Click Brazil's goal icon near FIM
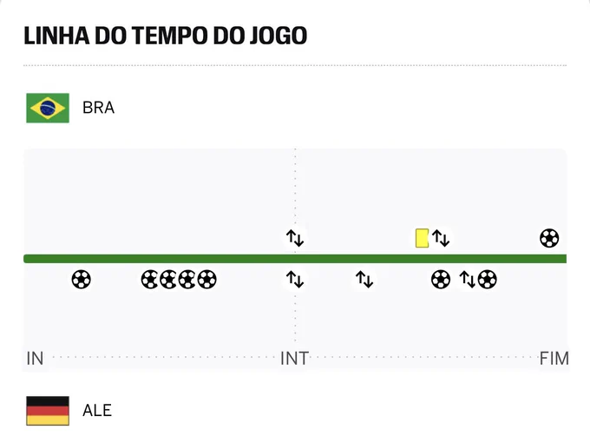Screen dimensions: 590x443 (549, 238)
